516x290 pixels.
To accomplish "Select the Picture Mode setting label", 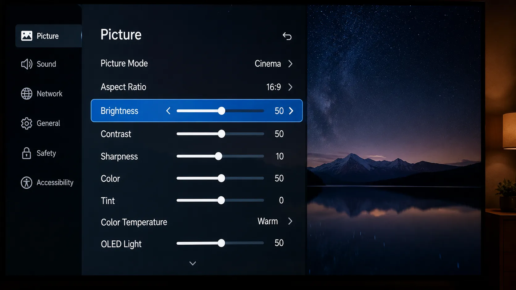I will point(124,63).
